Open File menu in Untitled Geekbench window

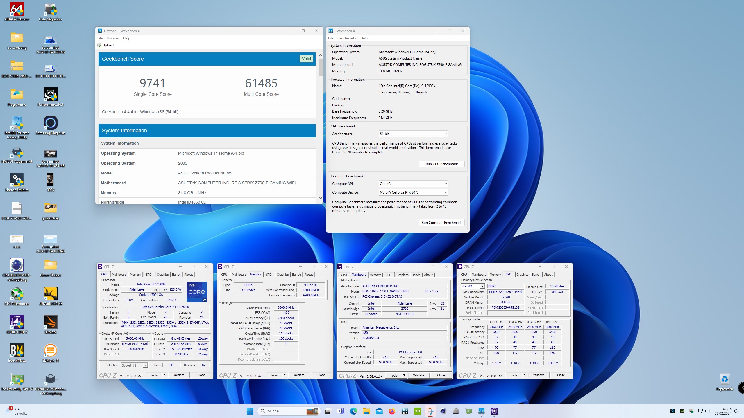(x=100, y=38)
